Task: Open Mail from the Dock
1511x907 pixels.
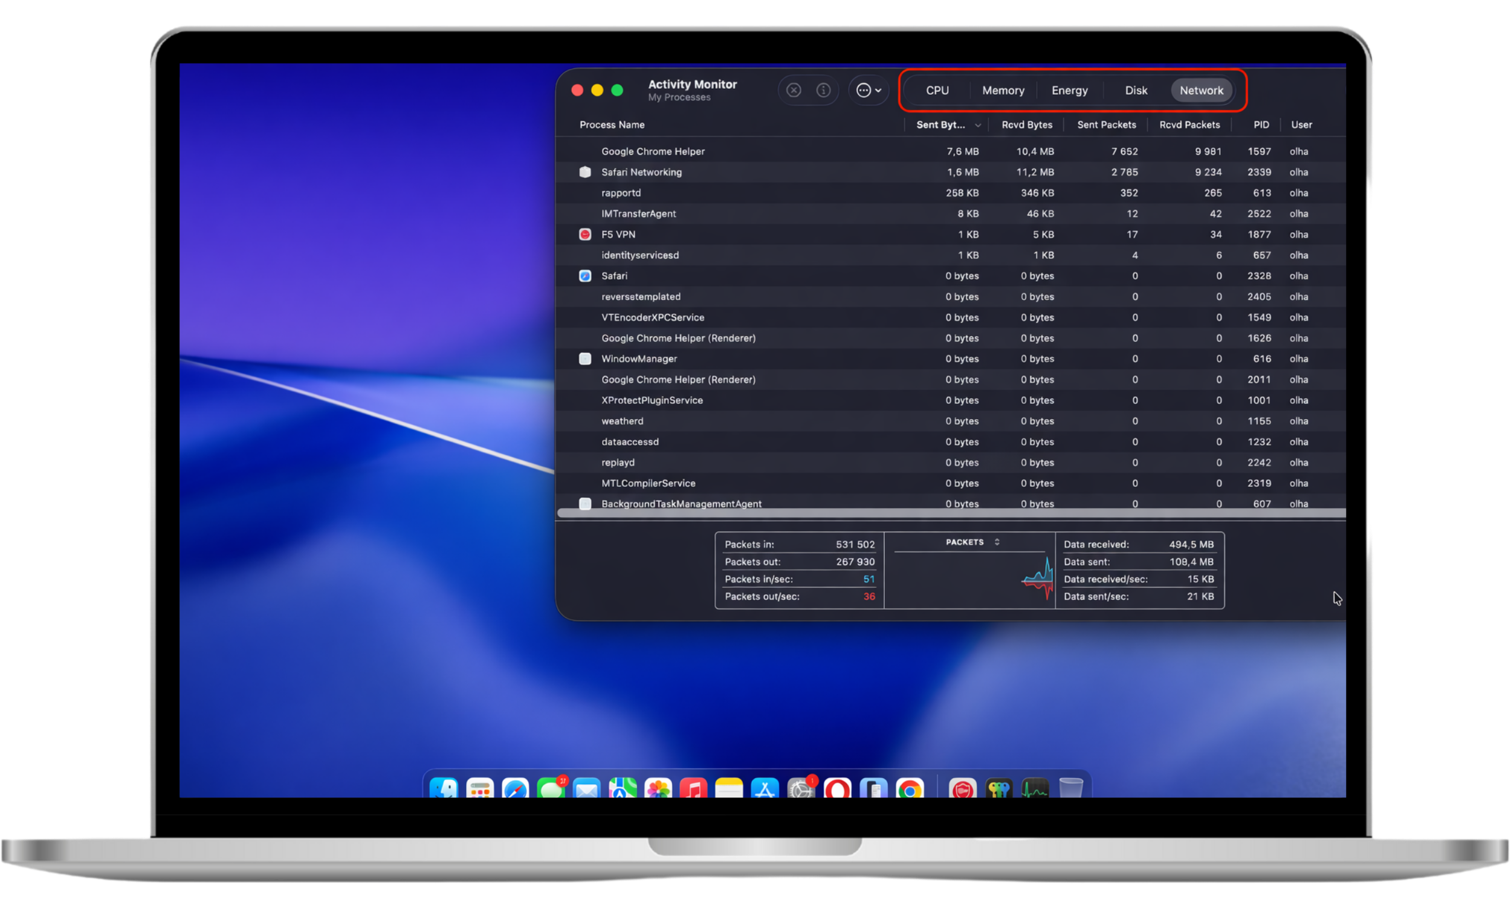Action: (x=587, y=788)
